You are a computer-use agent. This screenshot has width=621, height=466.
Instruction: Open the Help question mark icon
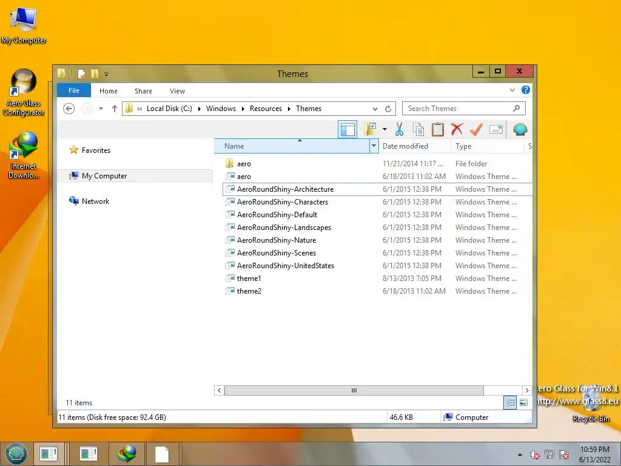526,90
